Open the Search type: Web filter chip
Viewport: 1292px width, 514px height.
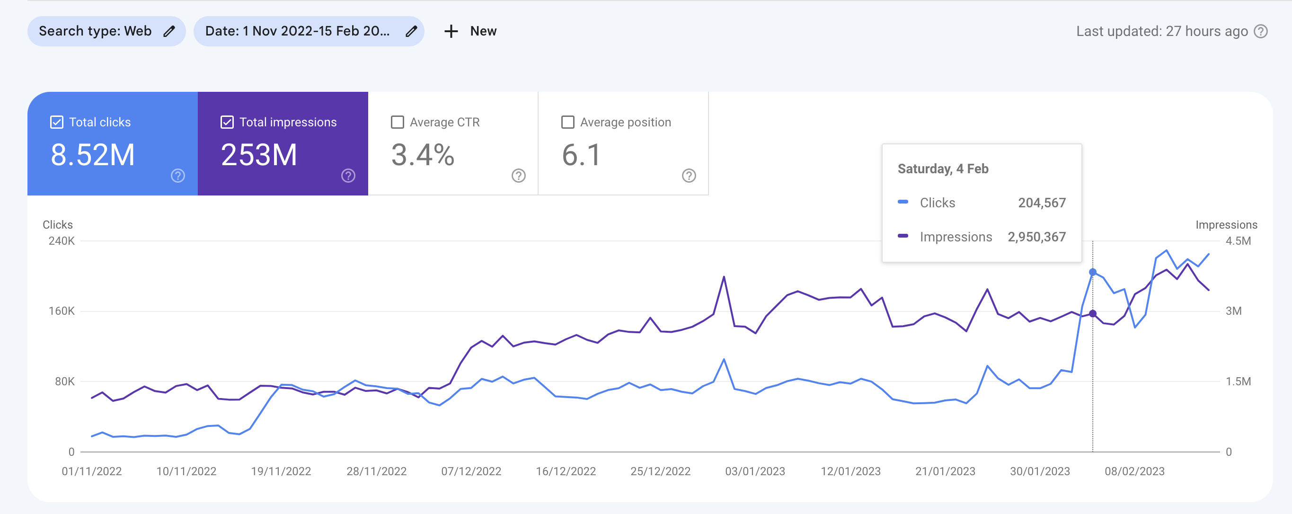(x=95, y=31)
